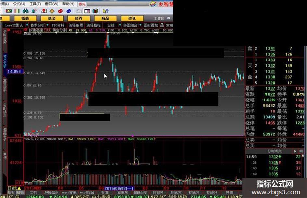307x198 pixels.
Task: Click the 工作区 small box icon
Action: click(x=169, y=18)
